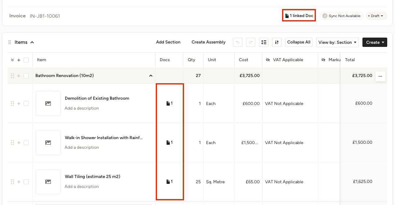Click the header plus add icon
395x205 pixels.
coord(19,60)
